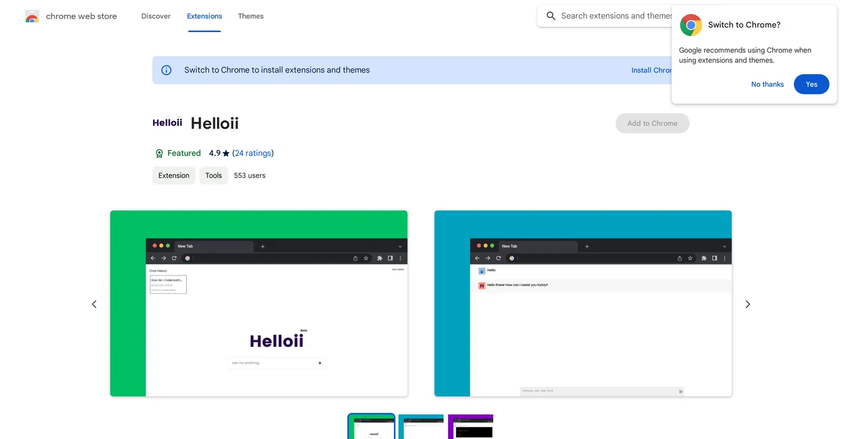
Task: Open the Discover tab
Action: (156, 16)
